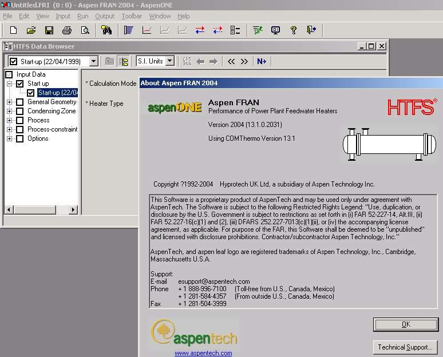Click the checklist options toolbar icon

(x=235, y=30)
